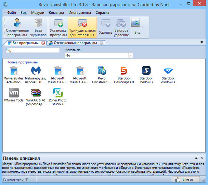Select Принудительная деинсталляция tool
Image resolution: width=208 pixels, height=185 pixels.
(x=82, y=27)
